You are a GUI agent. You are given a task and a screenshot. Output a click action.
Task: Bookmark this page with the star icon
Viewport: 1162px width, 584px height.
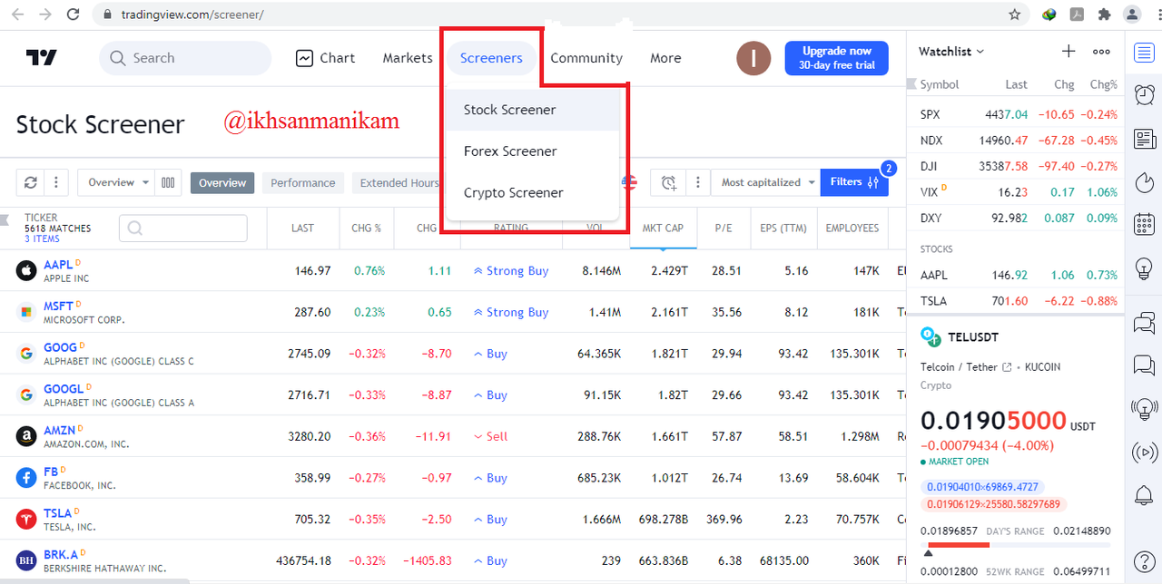click(x=1014, y=15)
